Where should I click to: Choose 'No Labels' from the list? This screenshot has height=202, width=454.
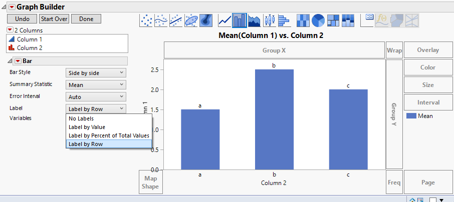[x=81, y=118]
